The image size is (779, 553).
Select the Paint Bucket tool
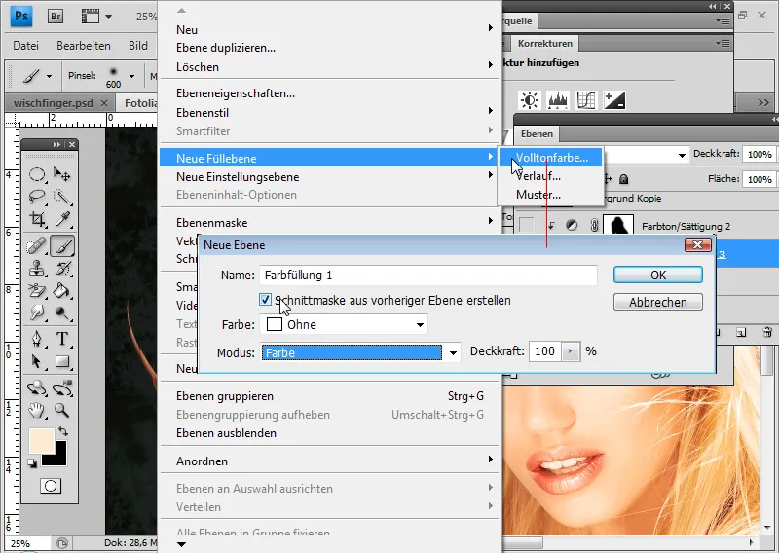point(62,290)
